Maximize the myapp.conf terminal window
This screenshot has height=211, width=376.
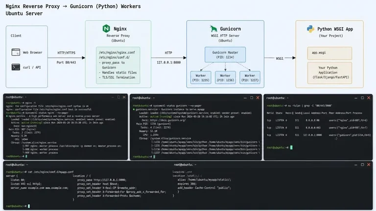pos(362,165)
